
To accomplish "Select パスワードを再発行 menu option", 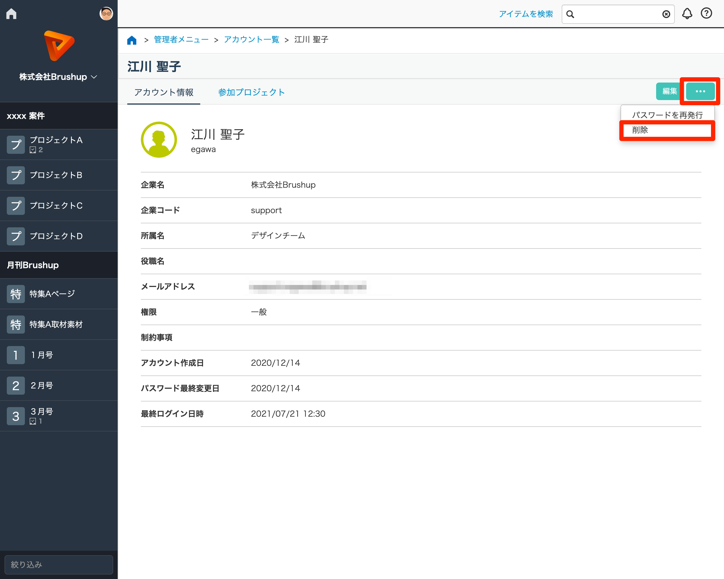I will [667, 115].
